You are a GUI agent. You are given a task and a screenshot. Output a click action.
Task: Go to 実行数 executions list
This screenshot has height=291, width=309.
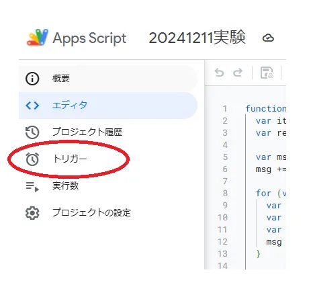click(x=108, y=186)
